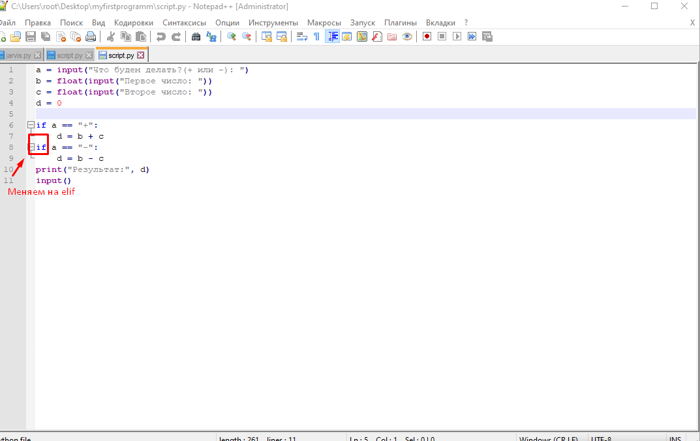Switch to the inactive gray script.py tab

point(70,55)
